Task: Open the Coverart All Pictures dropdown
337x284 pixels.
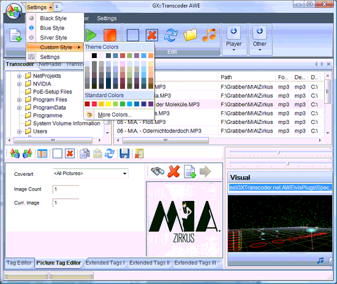Action: pos(91,173)
